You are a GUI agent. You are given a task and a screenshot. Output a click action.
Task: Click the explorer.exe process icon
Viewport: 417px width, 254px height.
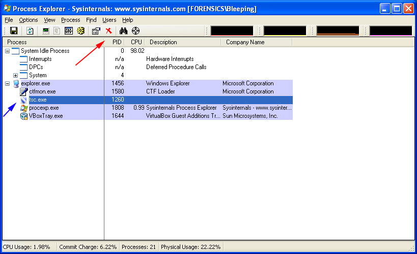tap(16, 84)
